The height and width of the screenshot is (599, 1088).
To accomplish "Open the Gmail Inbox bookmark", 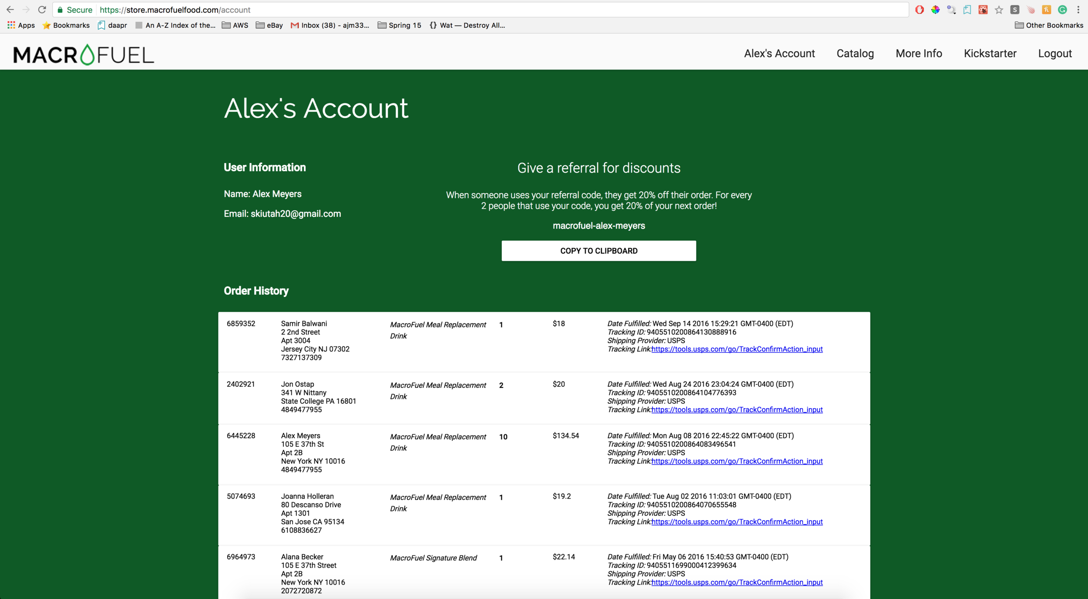I will coord(330,25).
